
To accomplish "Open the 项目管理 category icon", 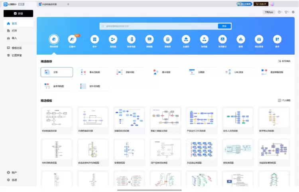I will (259, 40).
